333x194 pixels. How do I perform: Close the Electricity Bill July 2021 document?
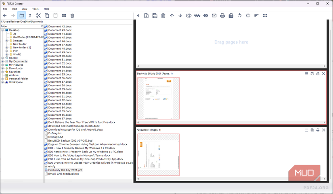pos(323,74)
